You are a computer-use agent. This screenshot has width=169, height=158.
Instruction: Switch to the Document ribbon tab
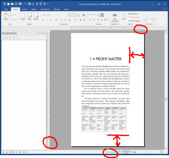pyautogui.click(x=45, y=9)
